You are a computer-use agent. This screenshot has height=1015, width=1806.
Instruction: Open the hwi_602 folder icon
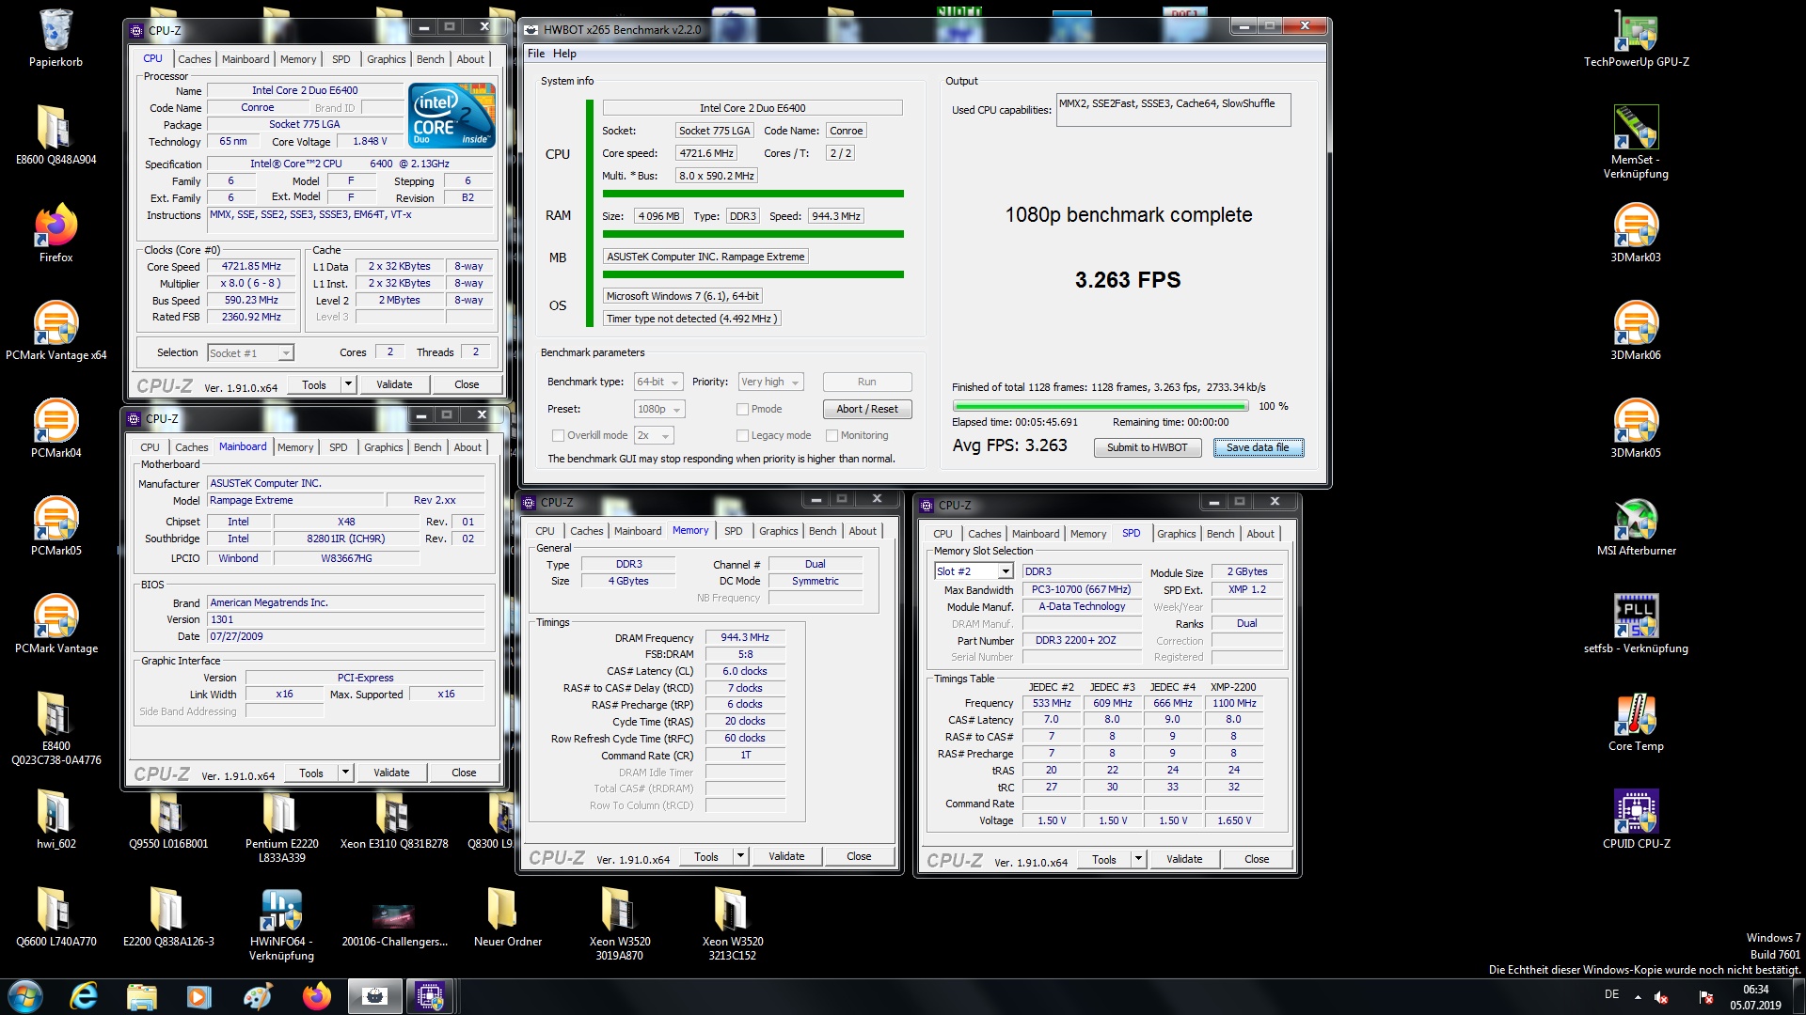click(x=55, y=819)
